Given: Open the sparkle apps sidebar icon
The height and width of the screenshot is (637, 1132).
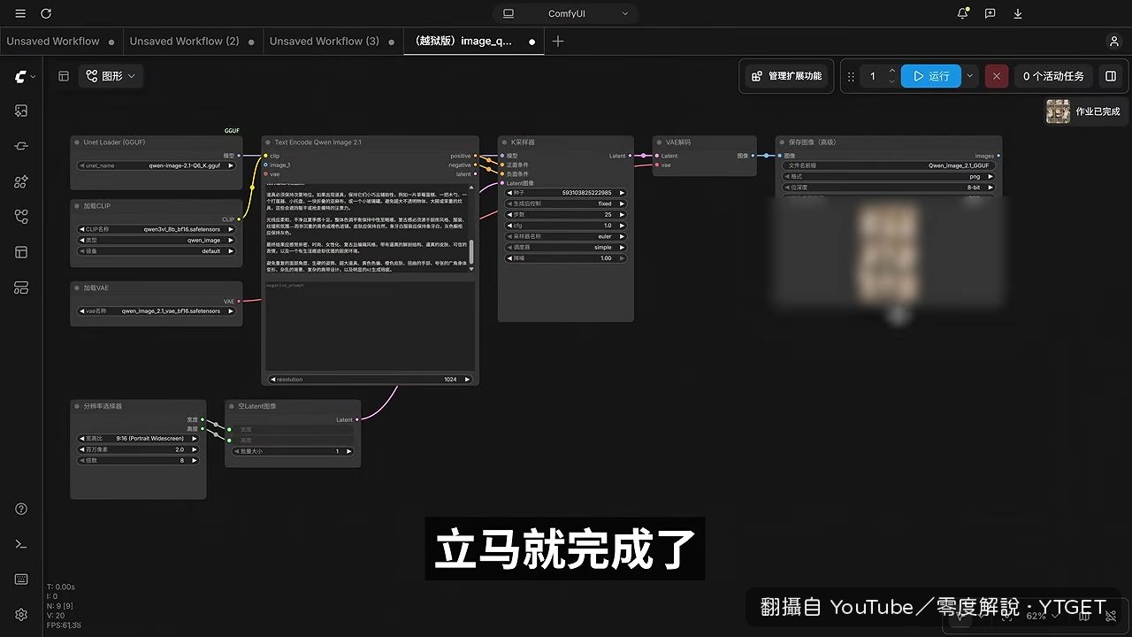Looking at the screenshot, I should click(21, 181).
